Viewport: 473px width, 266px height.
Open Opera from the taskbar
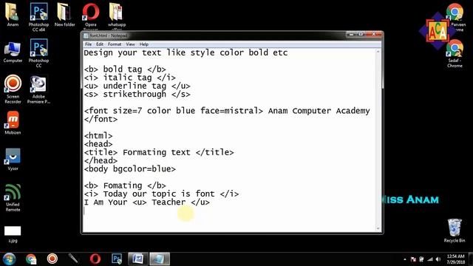tap(95, 259)
